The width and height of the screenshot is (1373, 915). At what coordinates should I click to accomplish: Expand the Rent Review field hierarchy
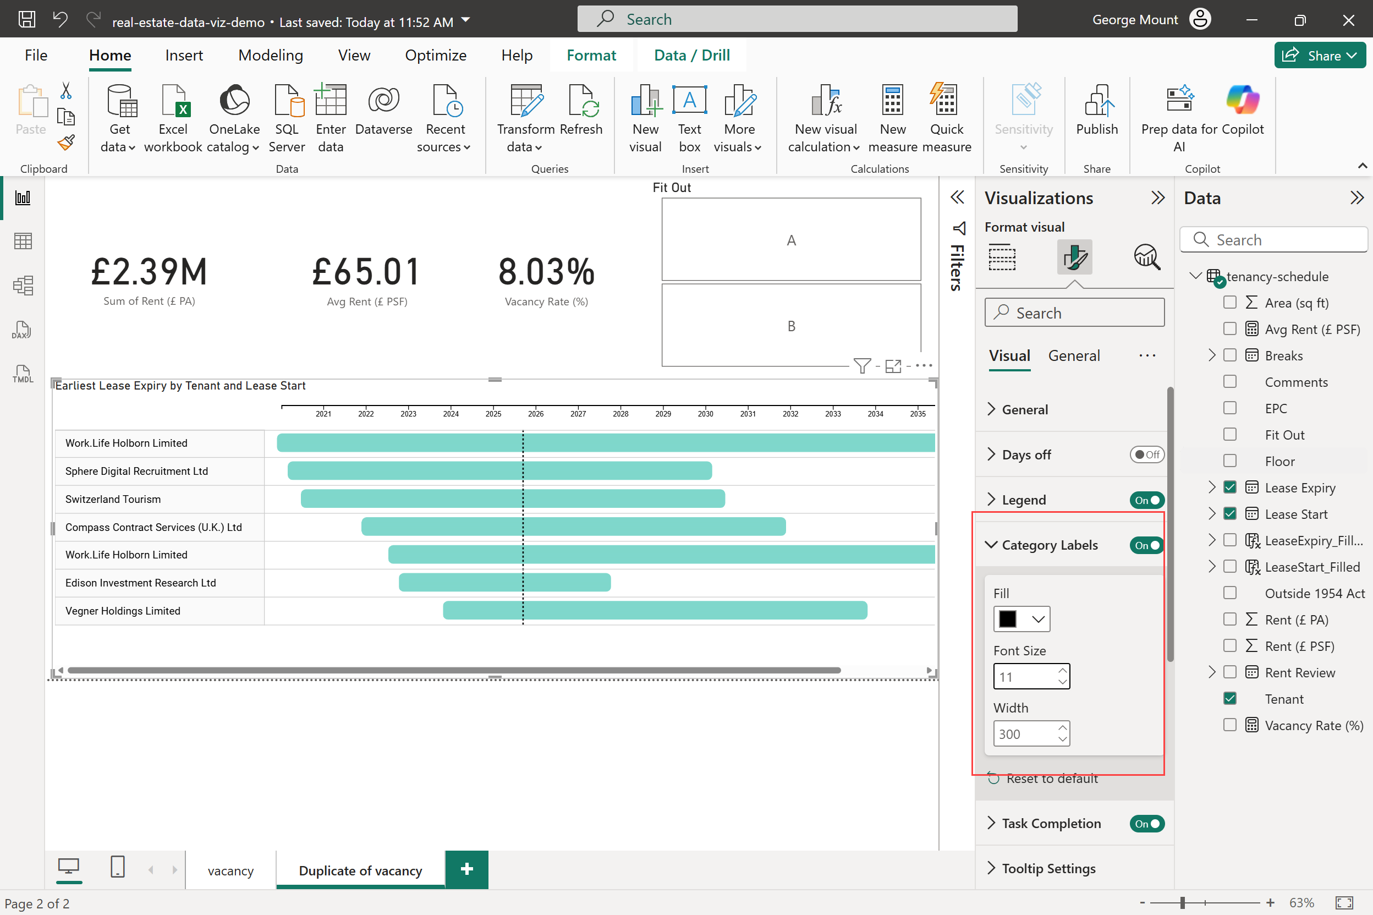pyautogui.click(x=1212, y=672)
